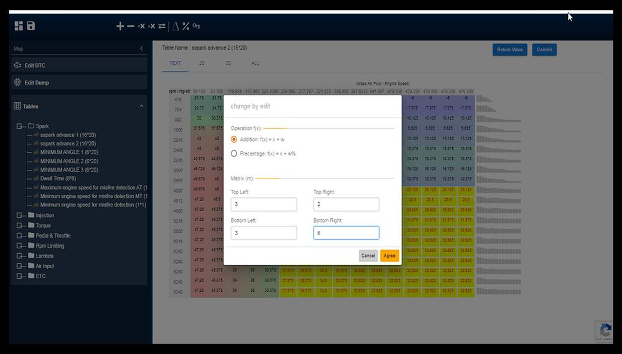The image size is (622, 354).
Task: Click the swap arrows toolbar icon
Action: point(162,26)
